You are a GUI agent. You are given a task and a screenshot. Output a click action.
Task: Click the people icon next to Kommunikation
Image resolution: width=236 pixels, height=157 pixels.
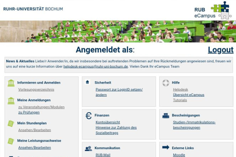point(88,148)
